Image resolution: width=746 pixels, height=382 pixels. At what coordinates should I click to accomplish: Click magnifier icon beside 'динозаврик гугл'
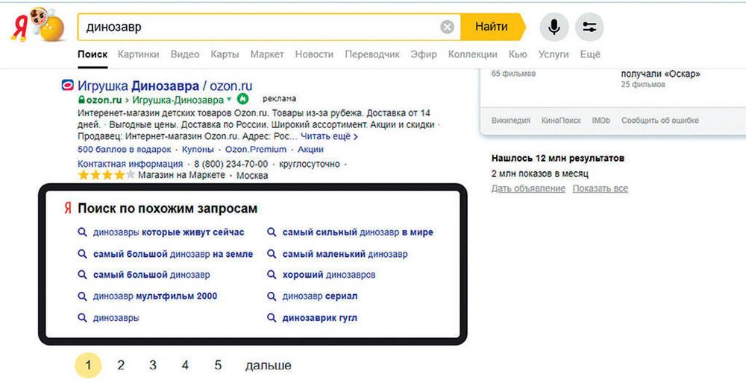[272, 317]
